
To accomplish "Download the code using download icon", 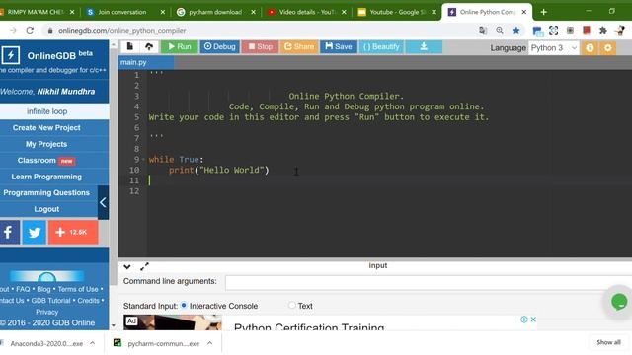I will coord(424,46).
